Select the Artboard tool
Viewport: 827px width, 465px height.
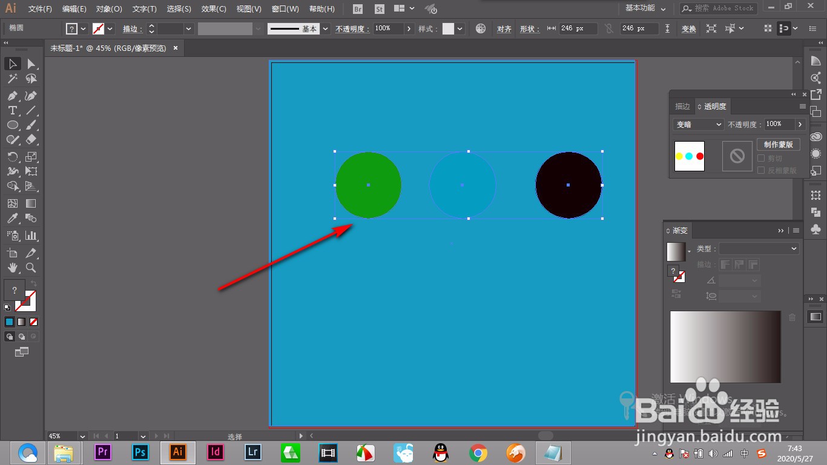13,253
